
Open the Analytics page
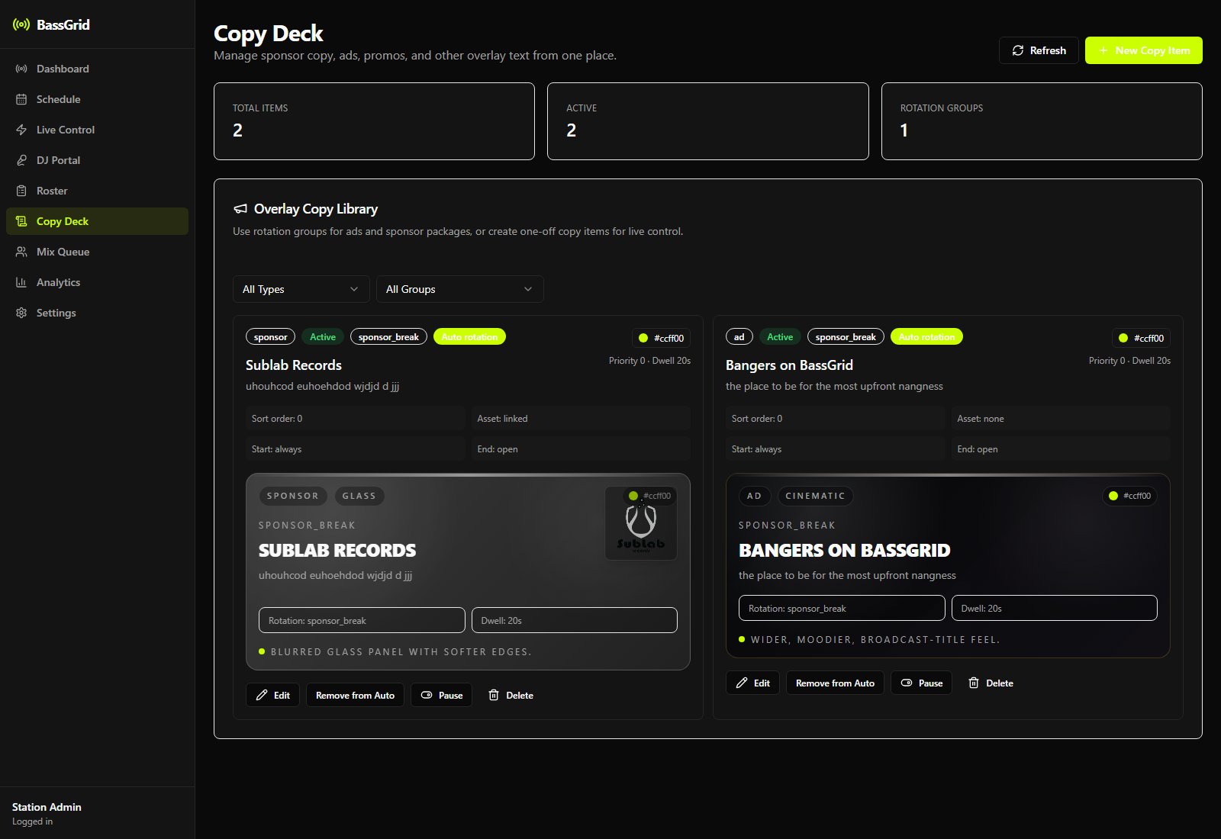(97, 282)
